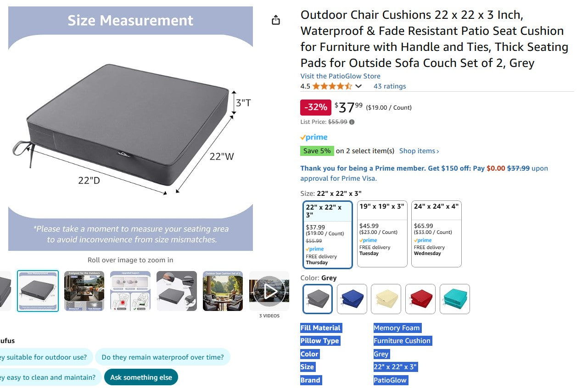
Task: View the 'Designed for the Outdoors' thumbnail
Action: point(84,291)
